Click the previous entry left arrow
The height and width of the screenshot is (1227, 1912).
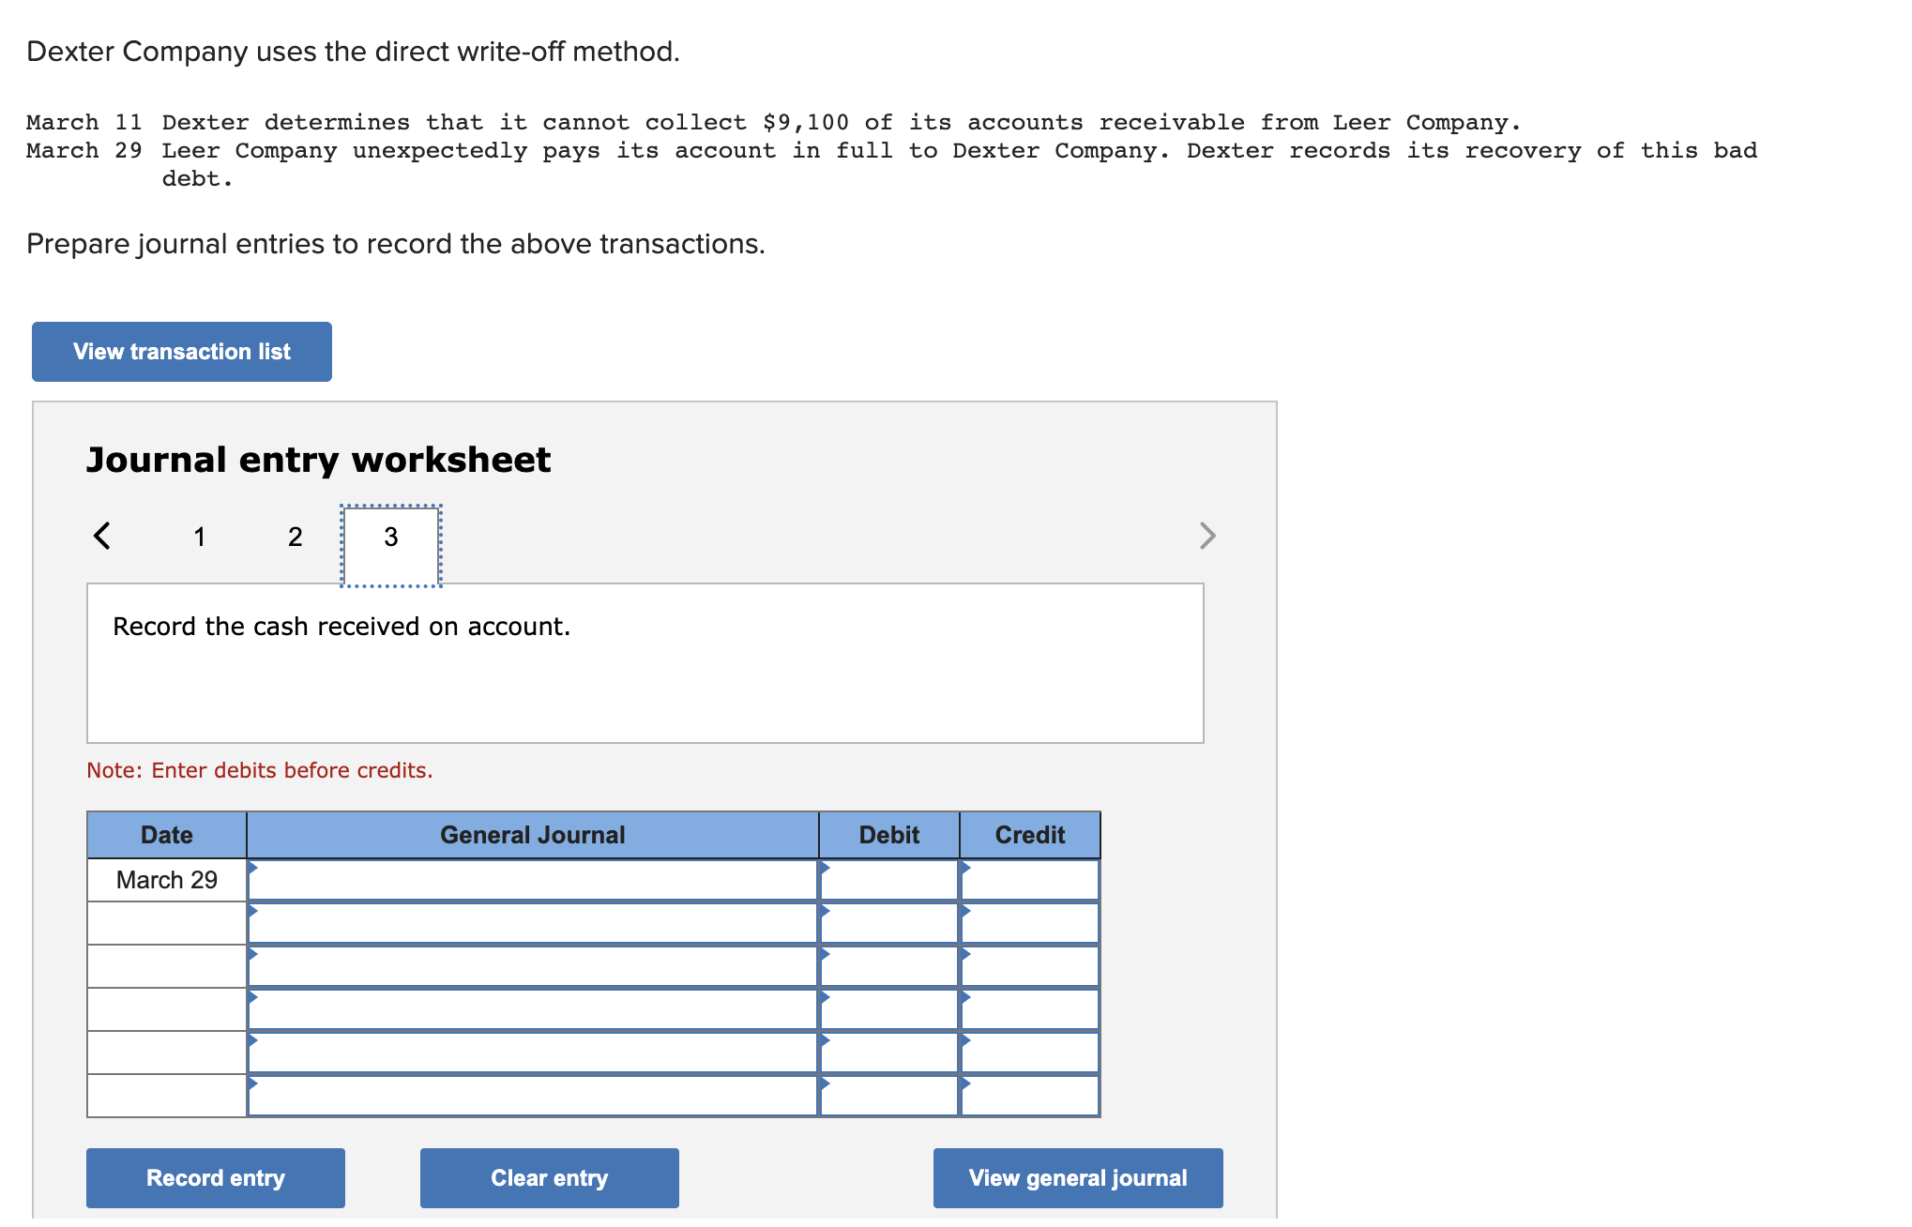click(102, 536)
